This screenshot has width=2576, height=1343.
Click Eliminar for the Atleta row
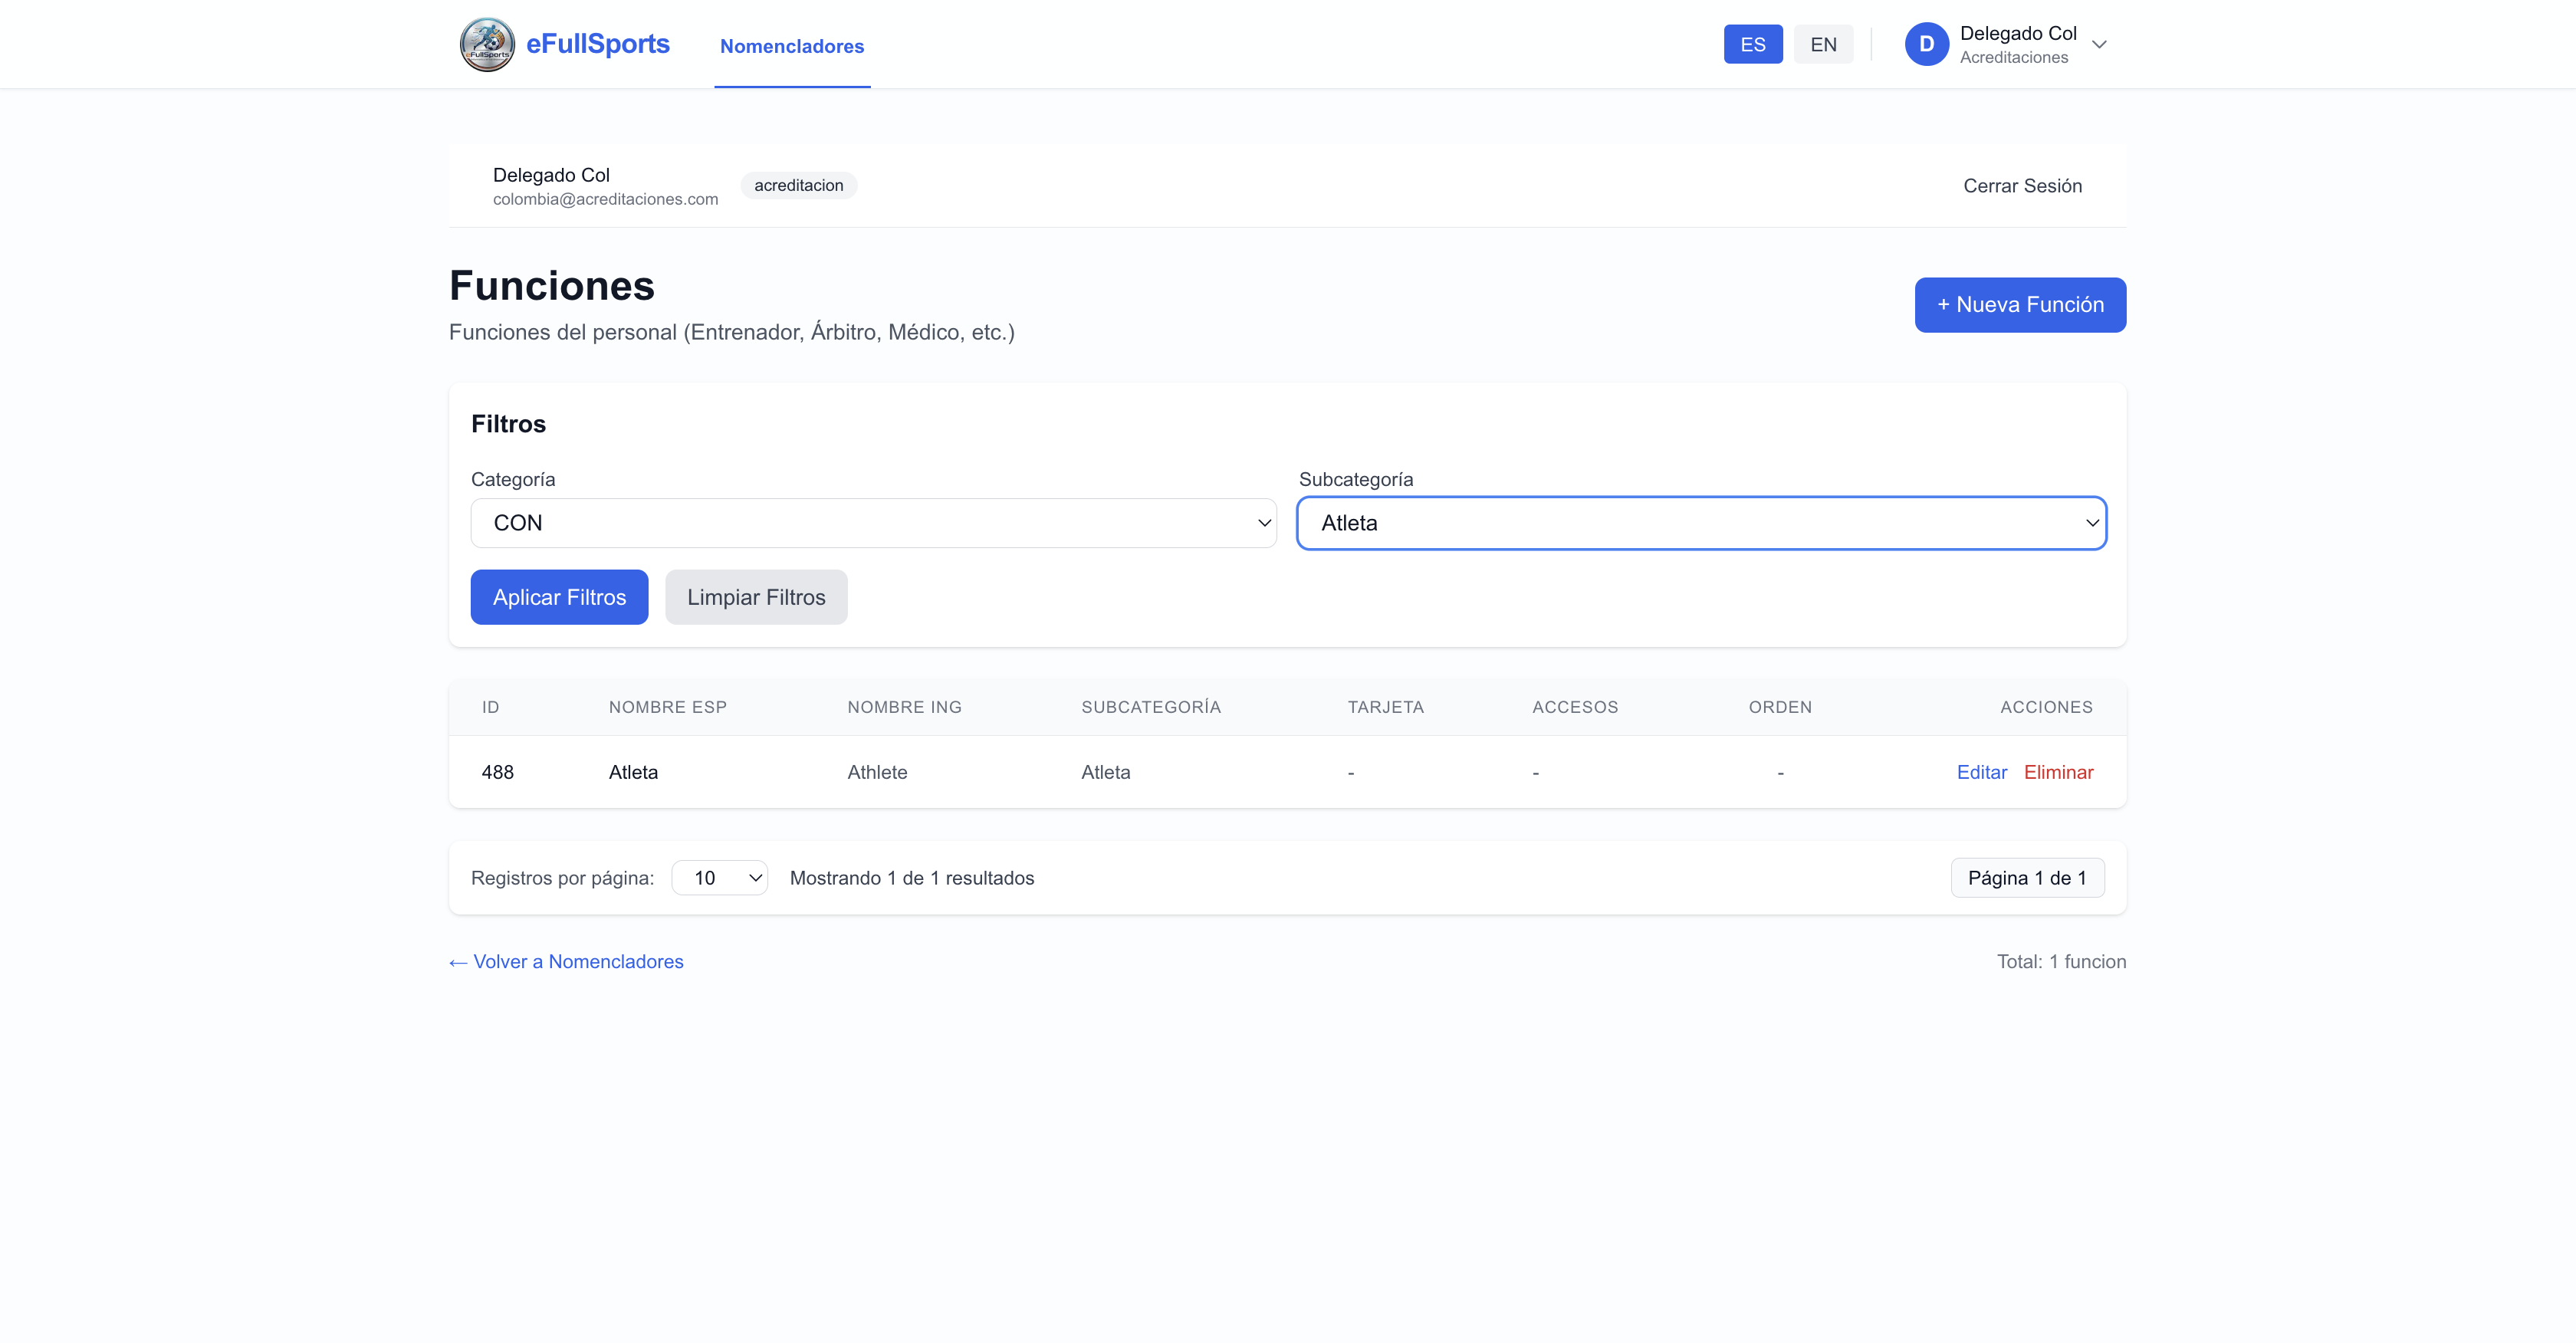tap(2057, 772)
